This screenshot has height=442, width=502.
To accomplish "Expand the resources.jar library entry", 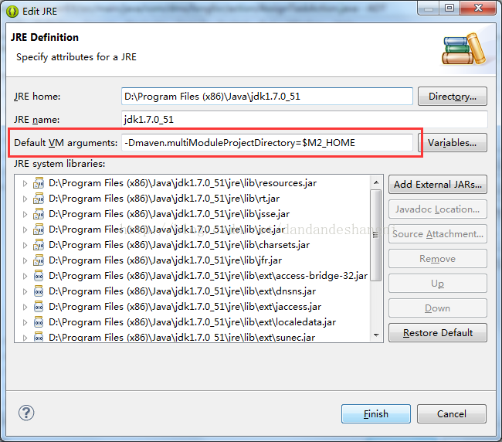I will [25, 184].
